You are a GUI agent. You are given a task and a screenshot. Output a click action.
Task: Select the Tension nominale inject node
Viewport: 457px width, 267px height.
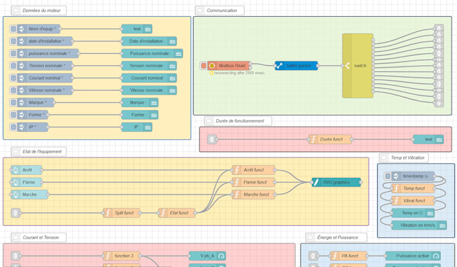(44, 66)
